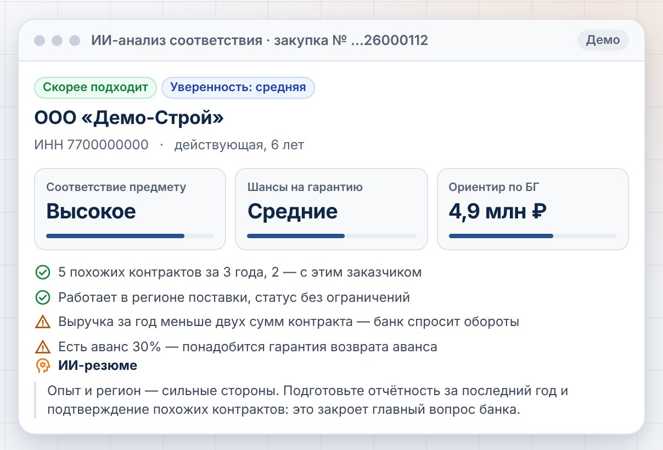This screenshot has width=663, height=450.
Task: Click the label Шансы на гарантию
Action: coord(305,187)
